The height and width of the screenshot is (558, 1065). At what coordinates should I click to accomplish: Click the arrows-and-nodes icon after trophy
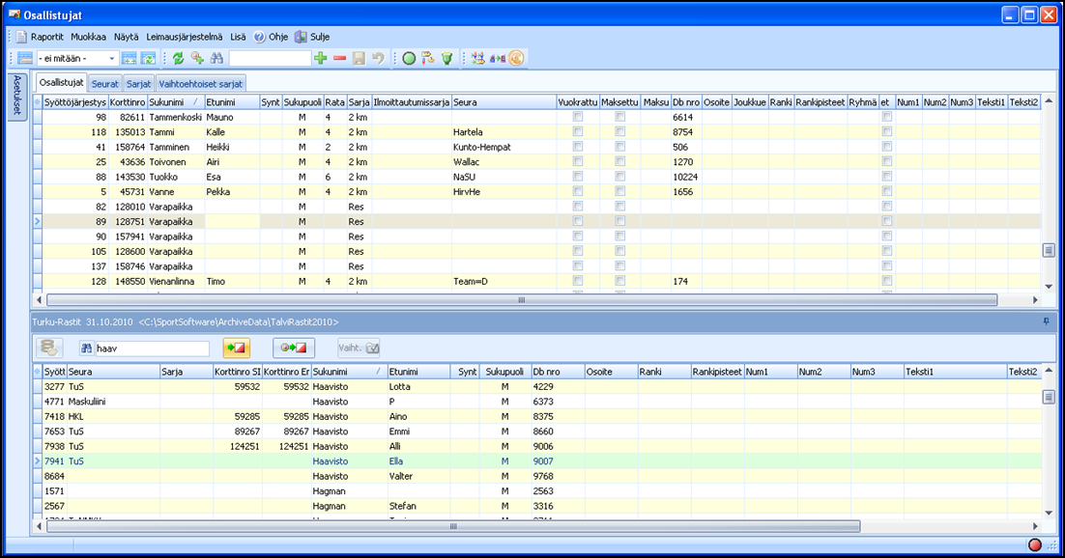tap(478, 58)
